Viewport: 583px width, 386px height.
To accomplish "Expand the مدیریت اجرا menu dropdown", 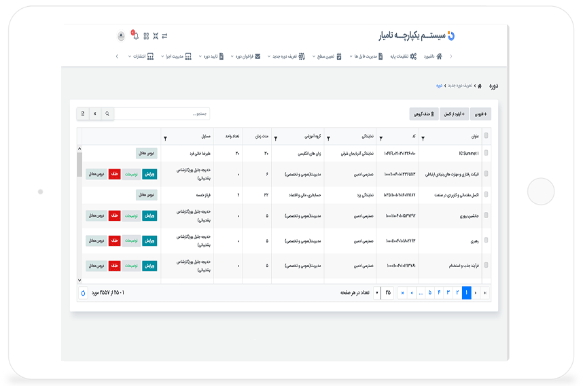I will tap(173, 56).
